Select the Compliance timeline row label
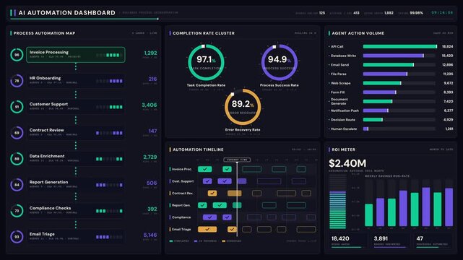This screenshot has height=260, width=463. click(x=181, y=217)
